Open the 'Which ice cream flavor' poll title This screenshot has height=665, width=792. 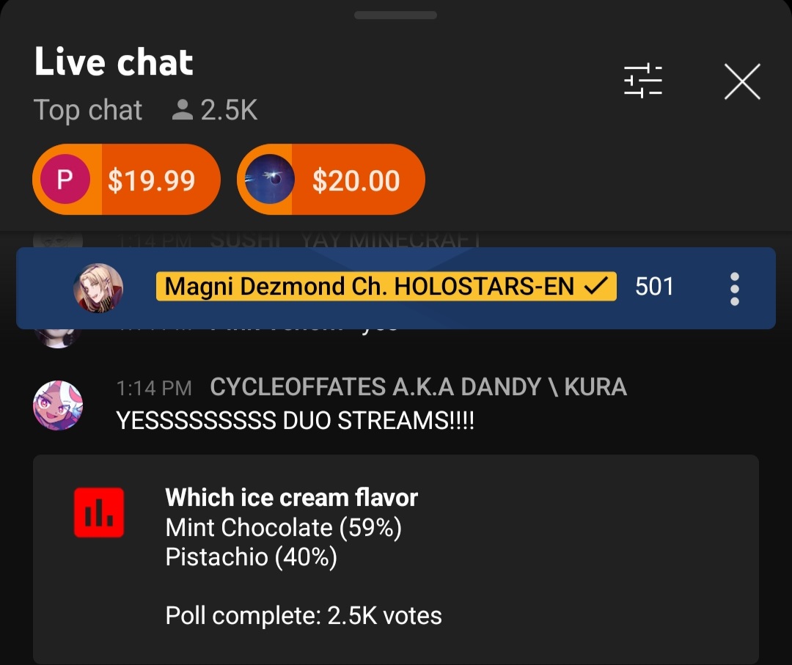tap(291, 497)
